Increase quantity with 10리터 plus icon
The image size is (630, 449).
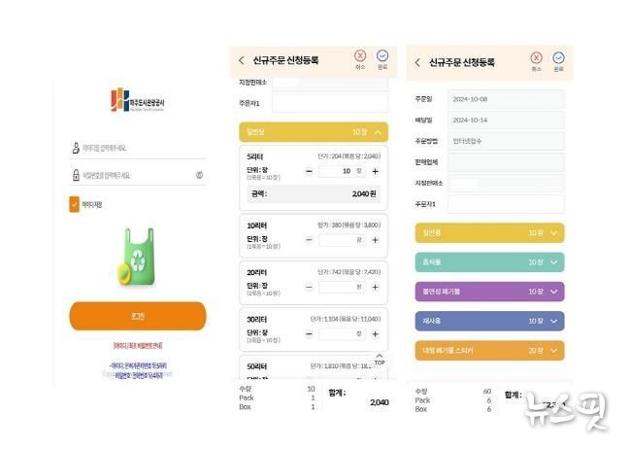(375, 239)
